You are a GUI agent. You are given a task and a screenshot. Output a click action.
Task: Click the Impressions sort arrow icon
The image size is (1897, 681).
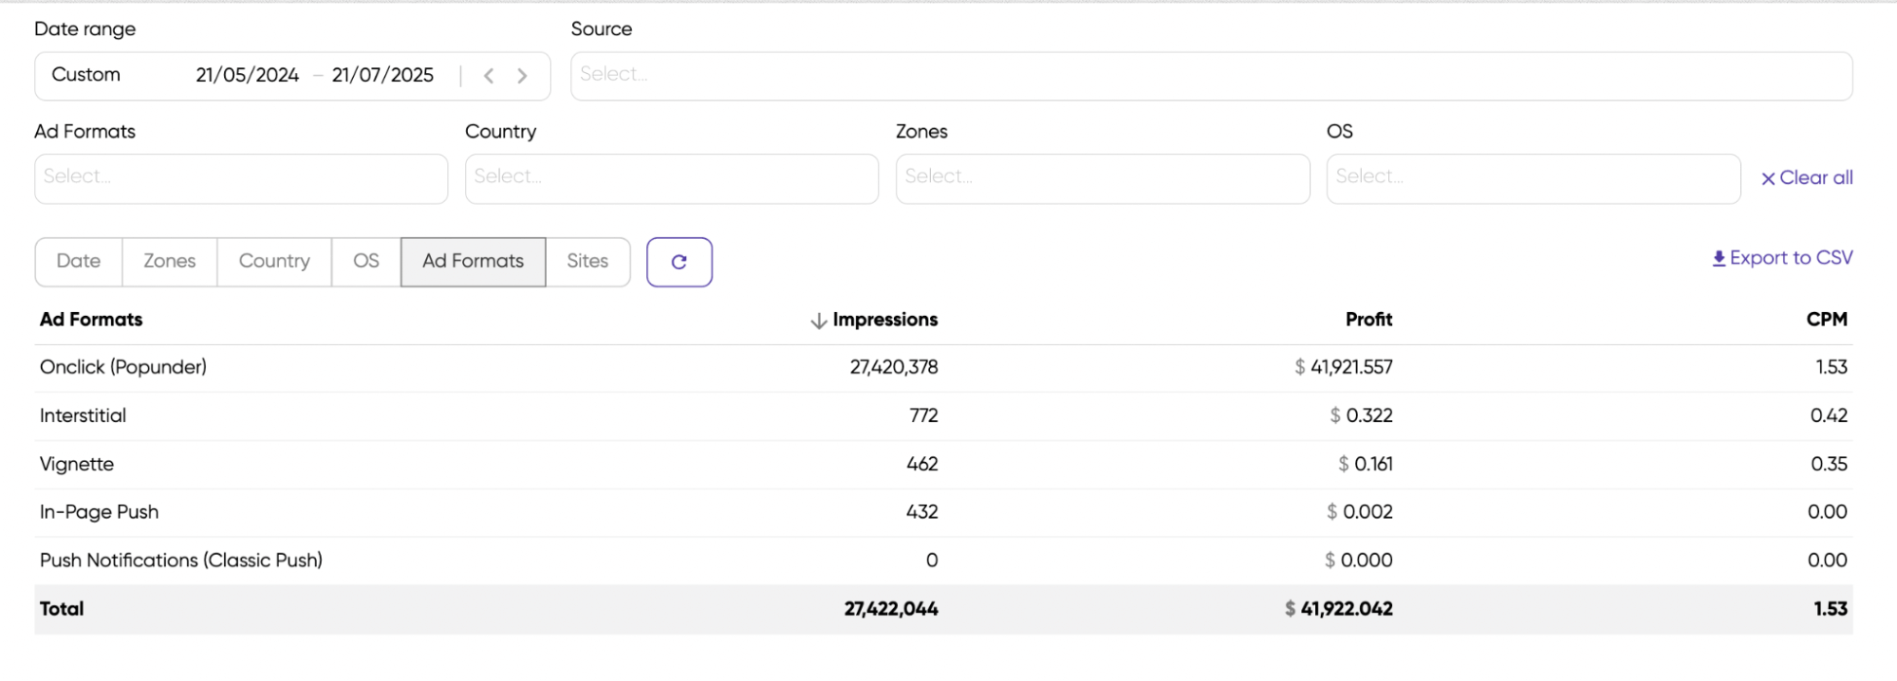(818, 321)
